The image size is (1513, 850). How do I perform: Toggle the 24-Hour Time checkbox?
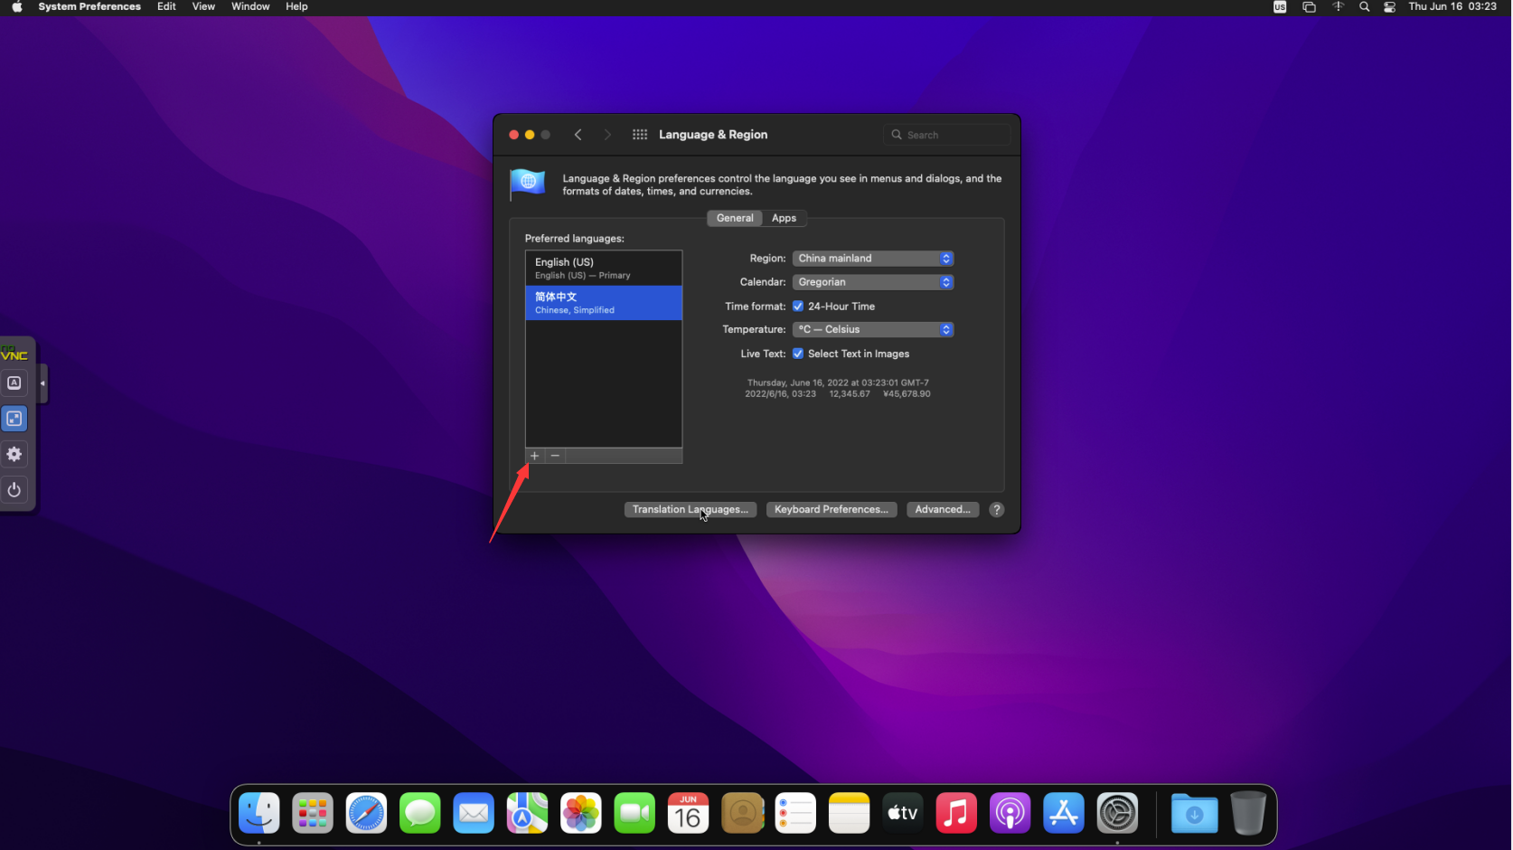798,307
